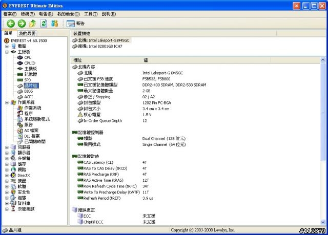
Task: Expand the 儲存 tree node
Action: click(x=7, y=164)
